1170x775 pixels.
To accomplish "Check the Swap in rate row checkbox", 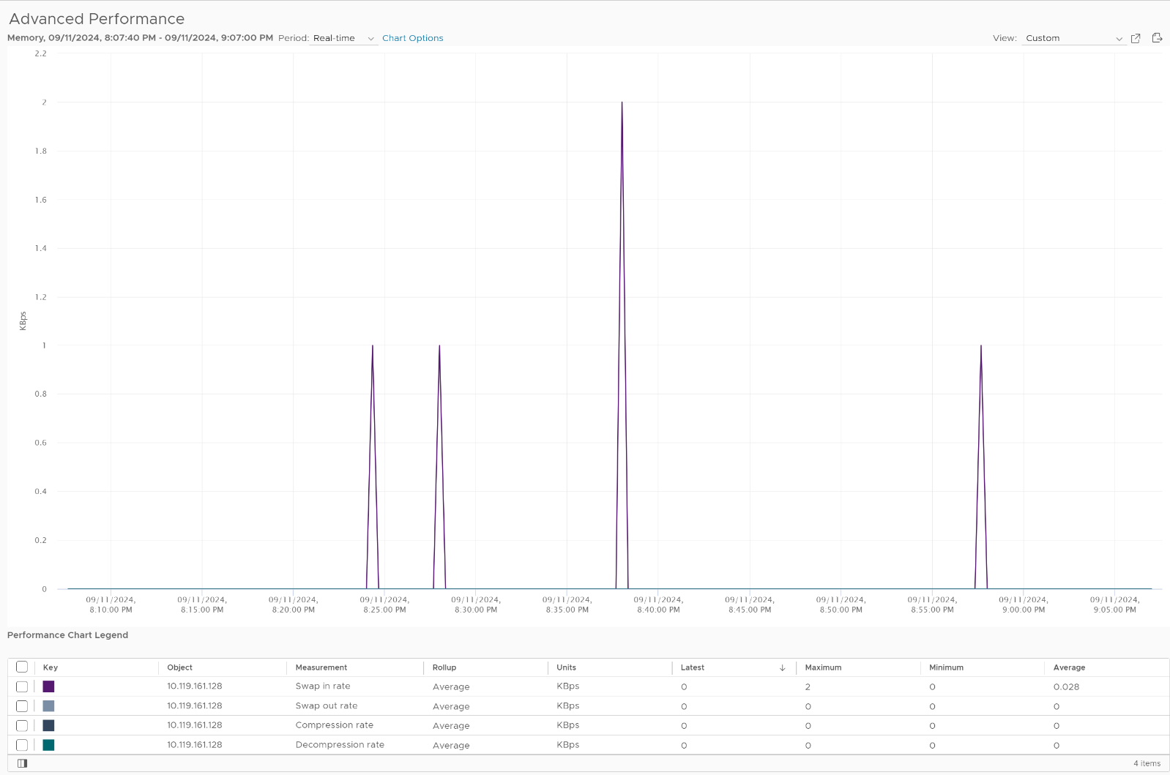I will [x=22, y=686].
